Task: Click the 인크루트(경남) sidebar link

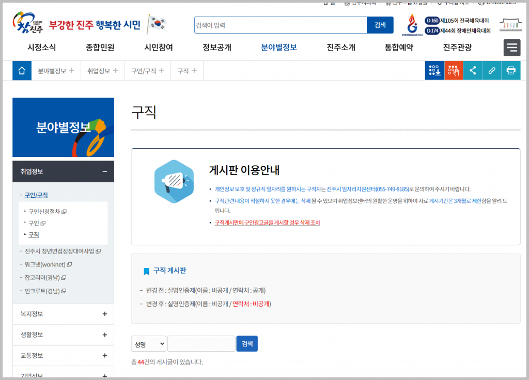Action: [x=42, y=291]
